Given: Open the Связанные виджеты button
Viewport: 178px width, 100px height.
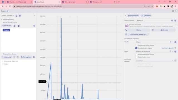Looking at the screenshot, I should 137,34.
